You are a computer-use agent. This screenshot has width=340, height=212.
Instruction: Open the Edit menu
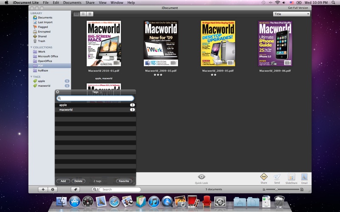[x=56, y=3]
